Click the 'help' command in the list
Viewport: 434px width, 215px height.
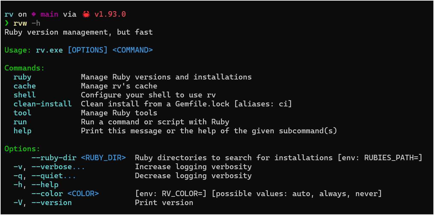pos(22,131)
